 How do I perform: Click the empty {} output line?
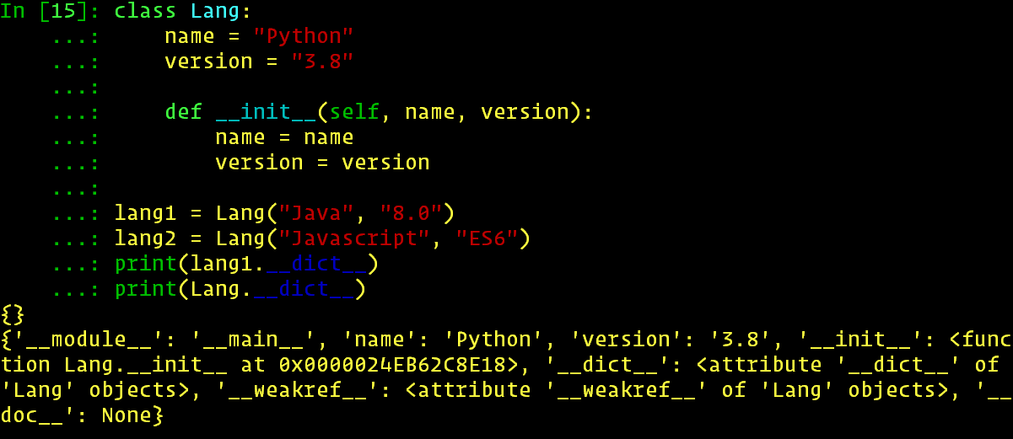(13, 314)
